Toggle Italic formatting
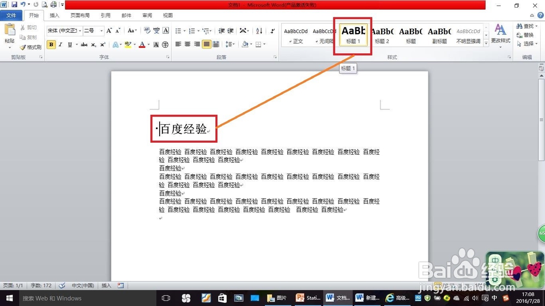Screen dimensions: 545x306 (60, 45)
